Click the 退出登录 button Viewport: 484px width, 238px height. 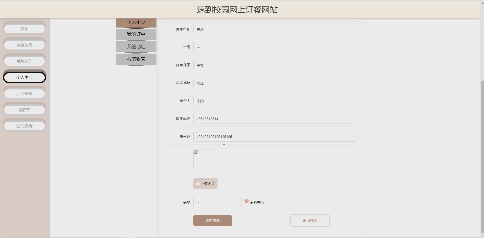tap(310, 221)
